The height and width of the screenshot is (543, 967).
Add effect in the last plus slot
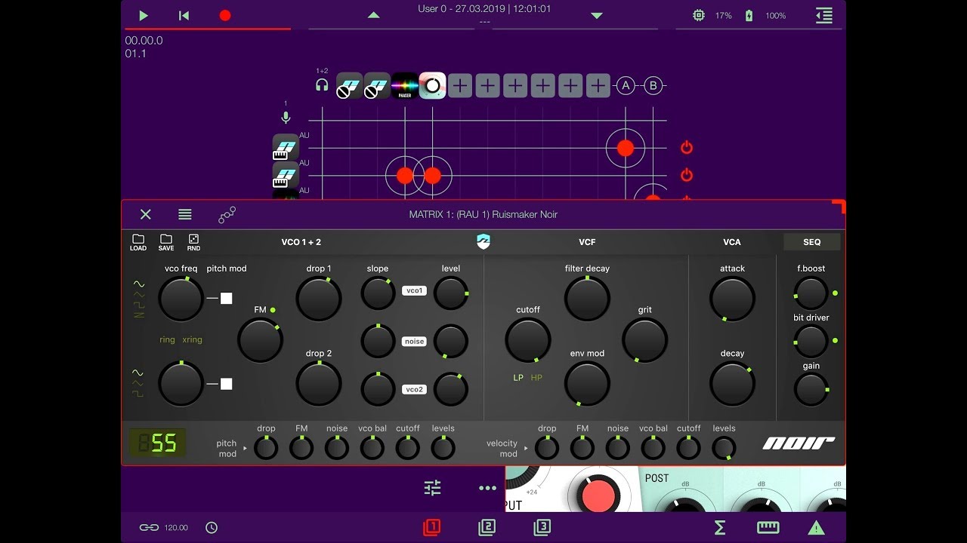(x=598, y=86)
